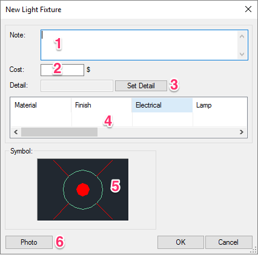
Task: Click the Cancel button
Action: [x=228, y=242]
